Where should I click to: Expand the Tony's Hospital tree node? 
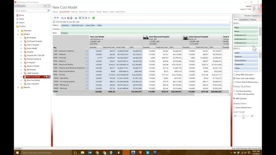[x=21, y=84]
